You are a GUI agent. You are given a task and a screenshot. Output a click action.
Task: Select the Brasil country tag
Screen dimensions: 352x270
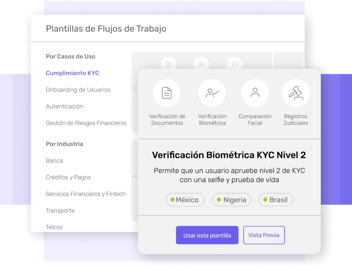click(276, 200)
